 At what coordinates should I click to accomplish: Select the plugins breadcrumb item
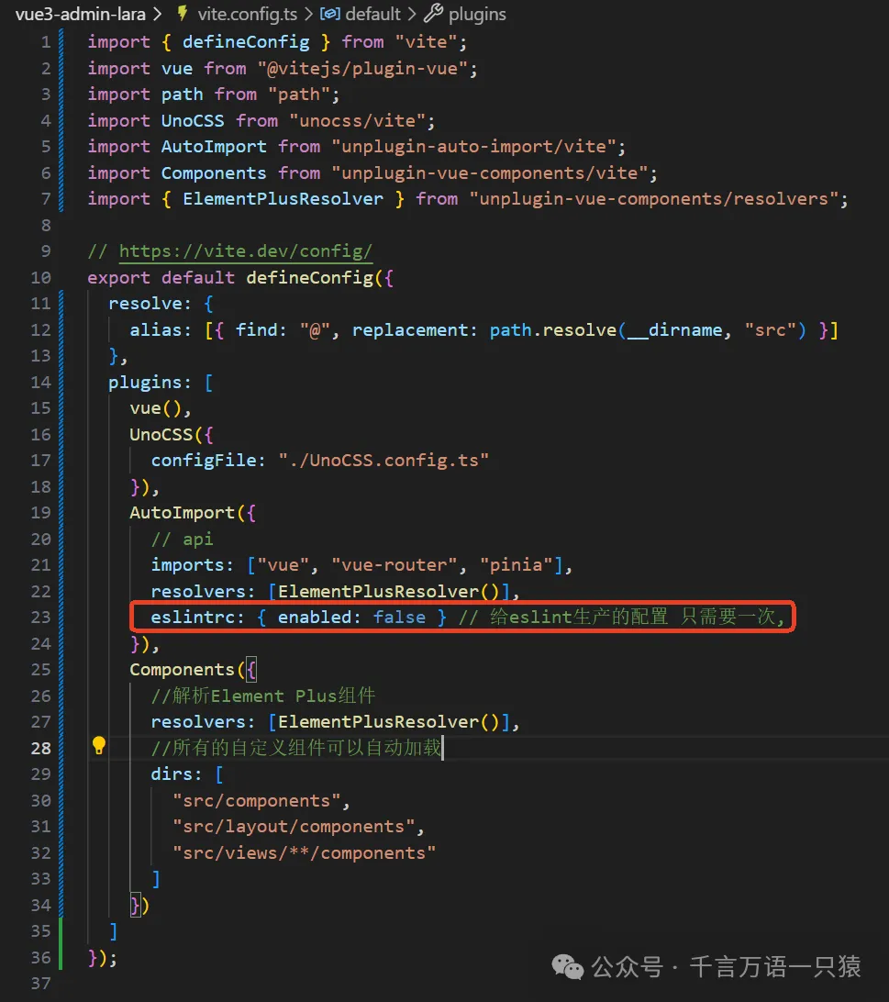[x=477, y=14]
